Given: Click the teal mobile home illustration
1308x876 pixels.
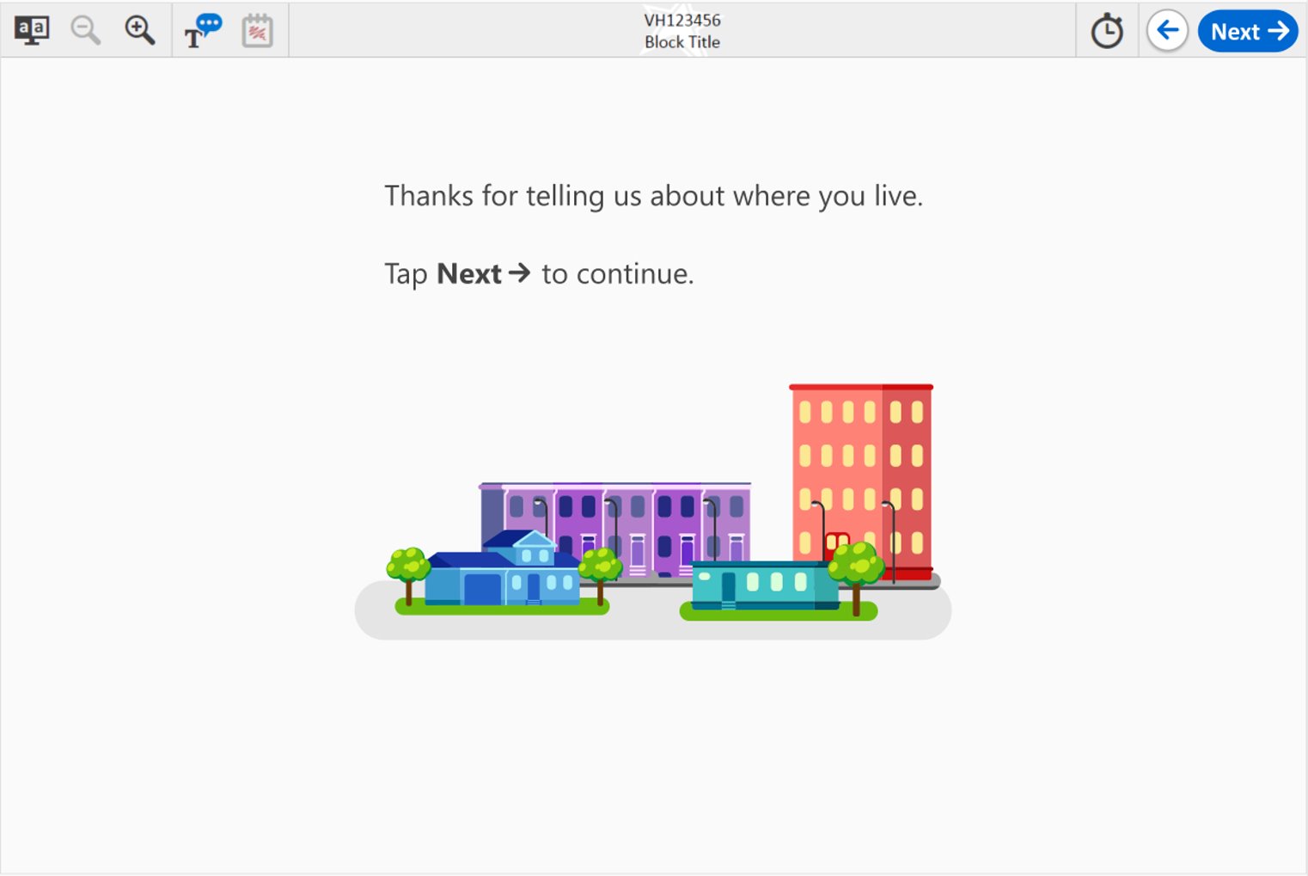Looking at the screenshot, I should tap(761, 585).
